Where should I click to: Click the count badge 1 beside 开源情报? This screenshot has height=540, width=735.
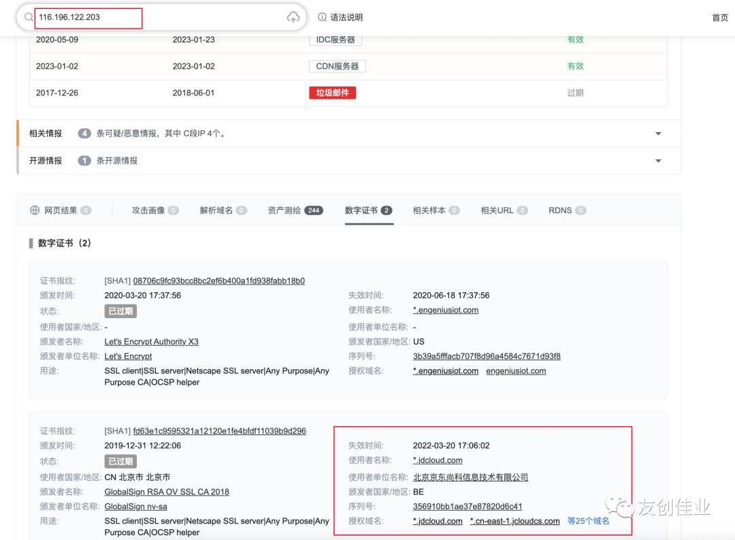click(x=84, y=161)
